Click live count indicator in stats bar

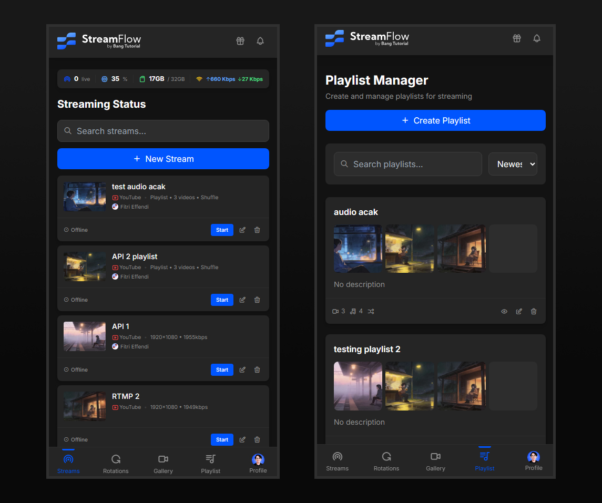pyautogui.click(x=77, y=79)
